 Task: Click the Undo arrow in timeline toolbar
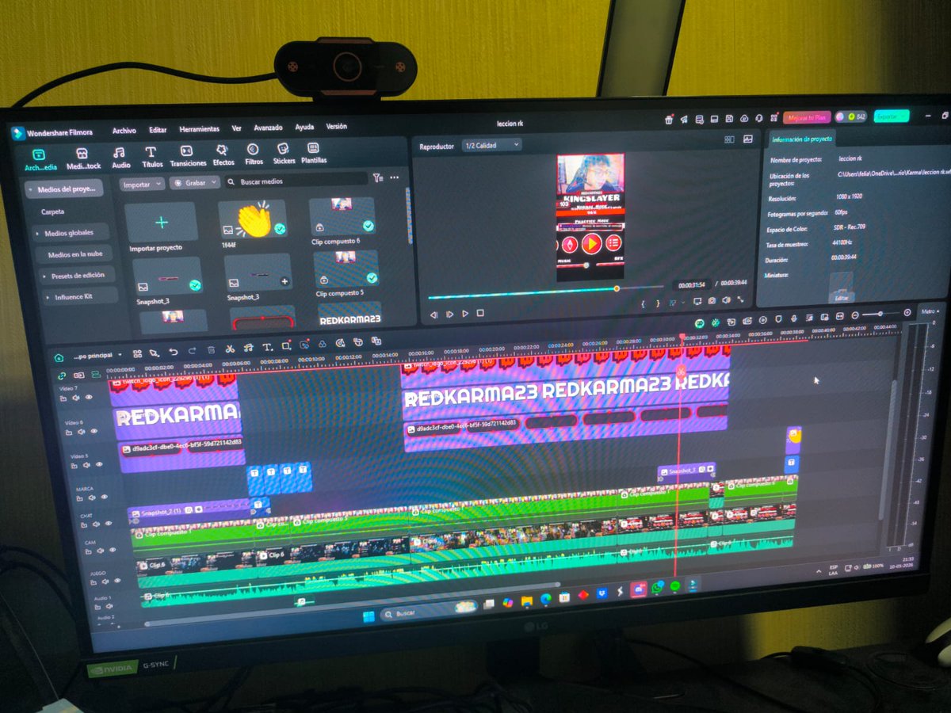[174, 352]
